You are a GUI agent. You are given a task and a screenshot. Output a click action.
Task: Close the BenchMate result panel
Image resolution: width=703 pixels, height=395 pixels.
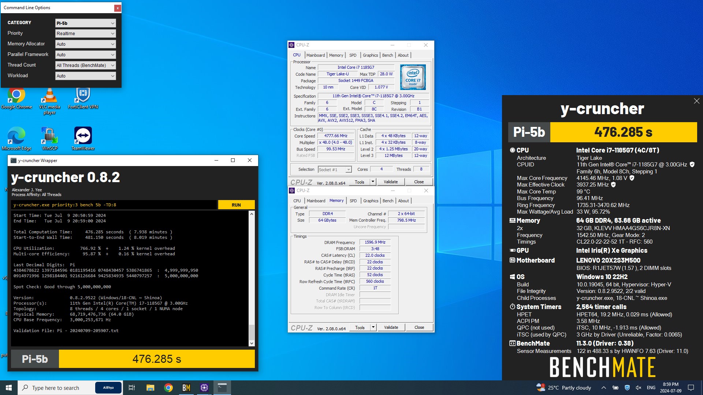[x=696, y=101]
